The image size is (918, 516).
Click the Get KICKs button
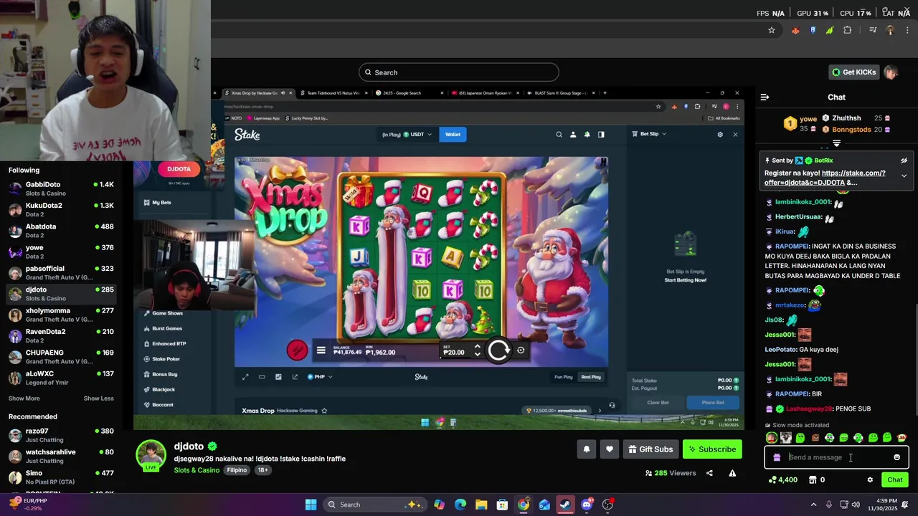coord(853,72)
